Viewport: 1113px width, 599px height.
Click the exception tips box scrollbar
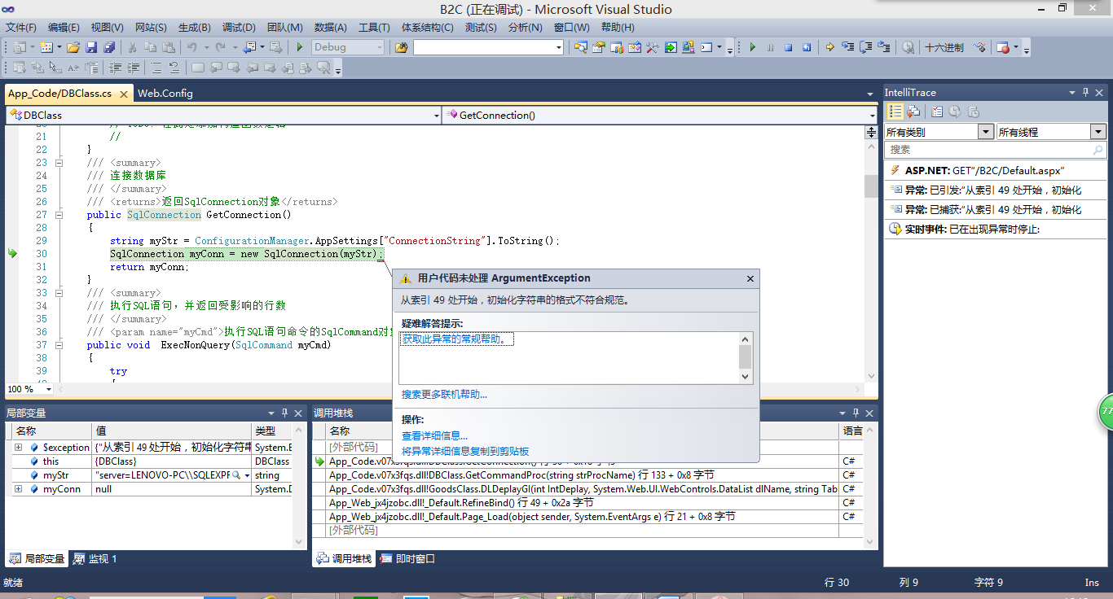745,358
